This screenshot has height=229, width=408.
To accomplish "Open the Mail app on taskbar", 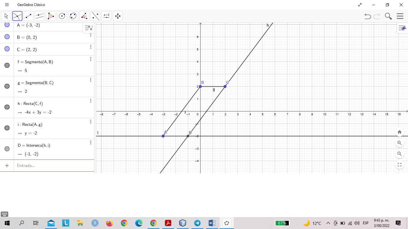I will (51, 223).
